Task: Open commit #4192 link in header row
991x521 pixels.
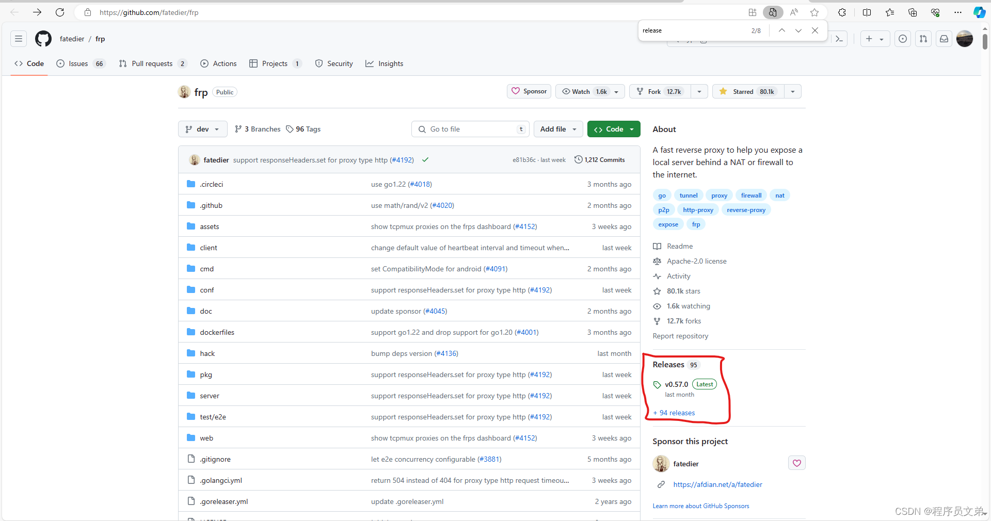Action: 402,160
